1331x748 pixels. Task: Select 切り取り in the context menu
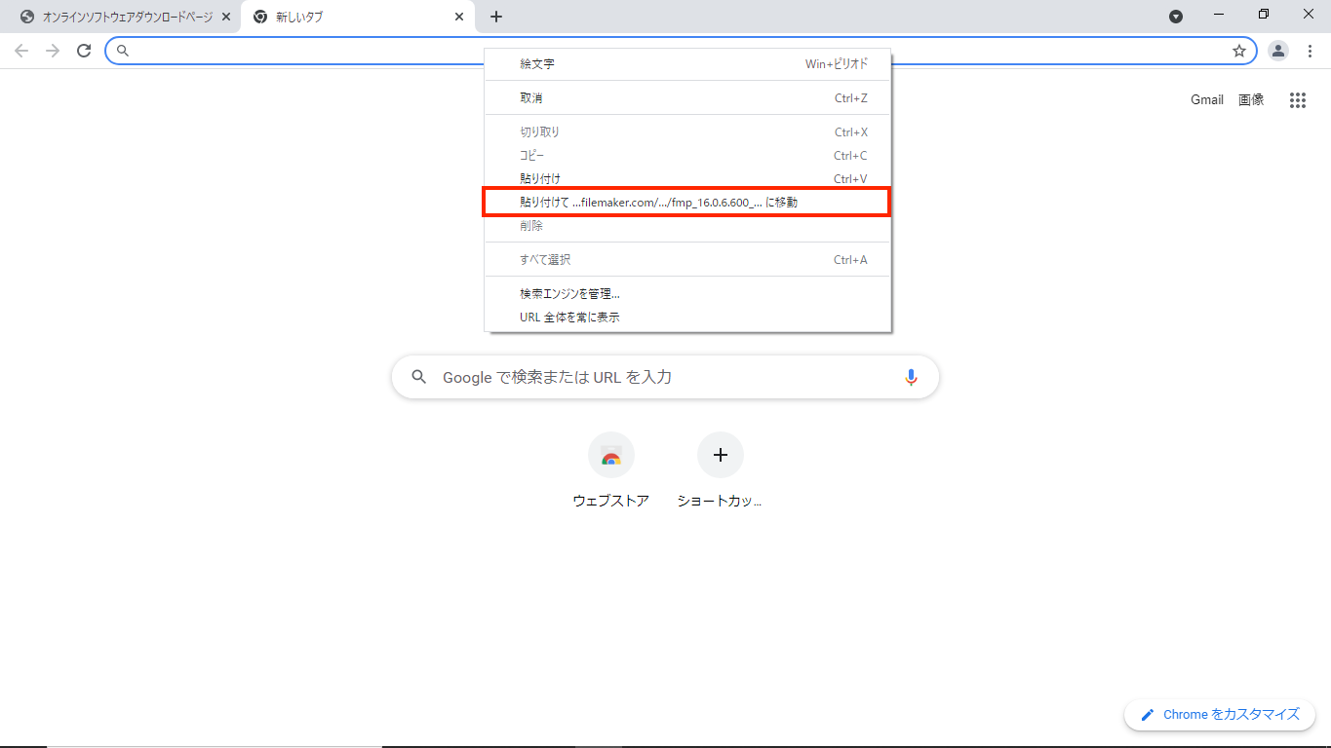688,132
